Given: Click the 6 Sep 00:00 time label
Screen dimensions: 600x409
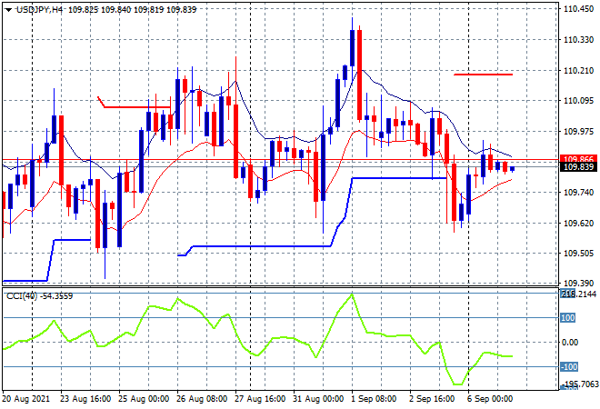Looking at the screenshot, I should 490,399.
